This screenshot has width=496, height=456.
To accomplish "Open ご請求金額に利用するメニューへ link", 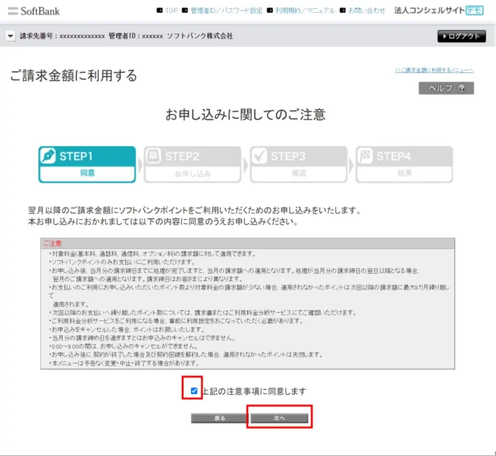I will (434, 70).
